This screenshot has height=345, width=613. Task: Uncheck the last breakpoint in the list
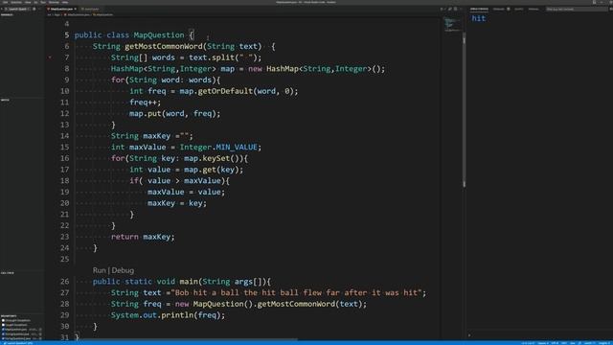click(x=3, y=338)
